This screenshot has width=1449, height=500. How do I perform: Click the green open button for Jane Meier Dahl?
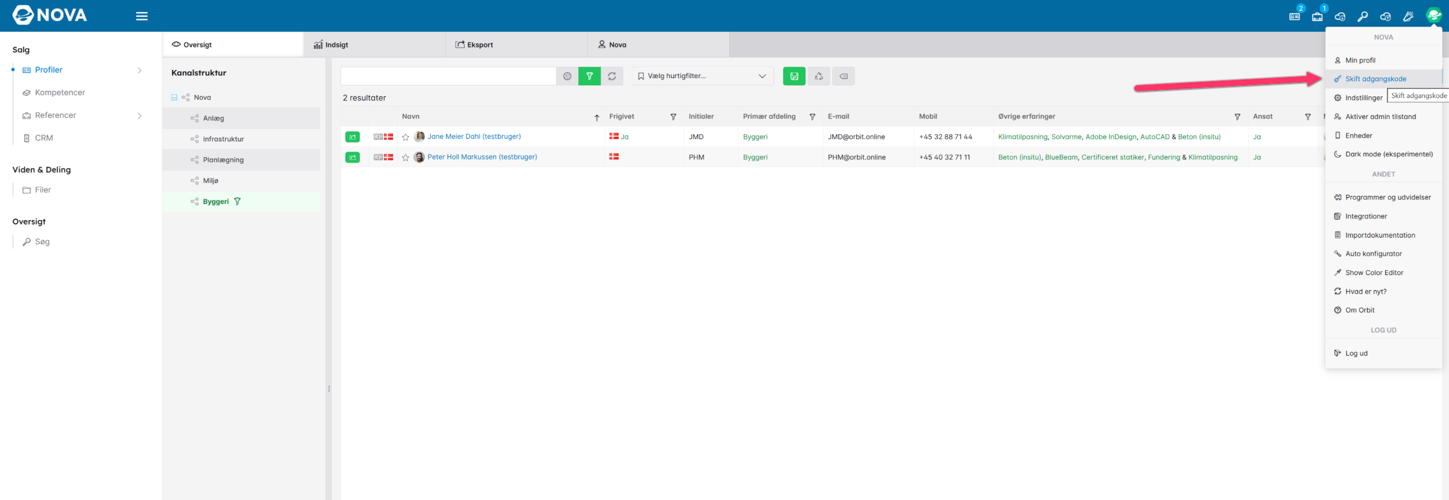[353, 137]
